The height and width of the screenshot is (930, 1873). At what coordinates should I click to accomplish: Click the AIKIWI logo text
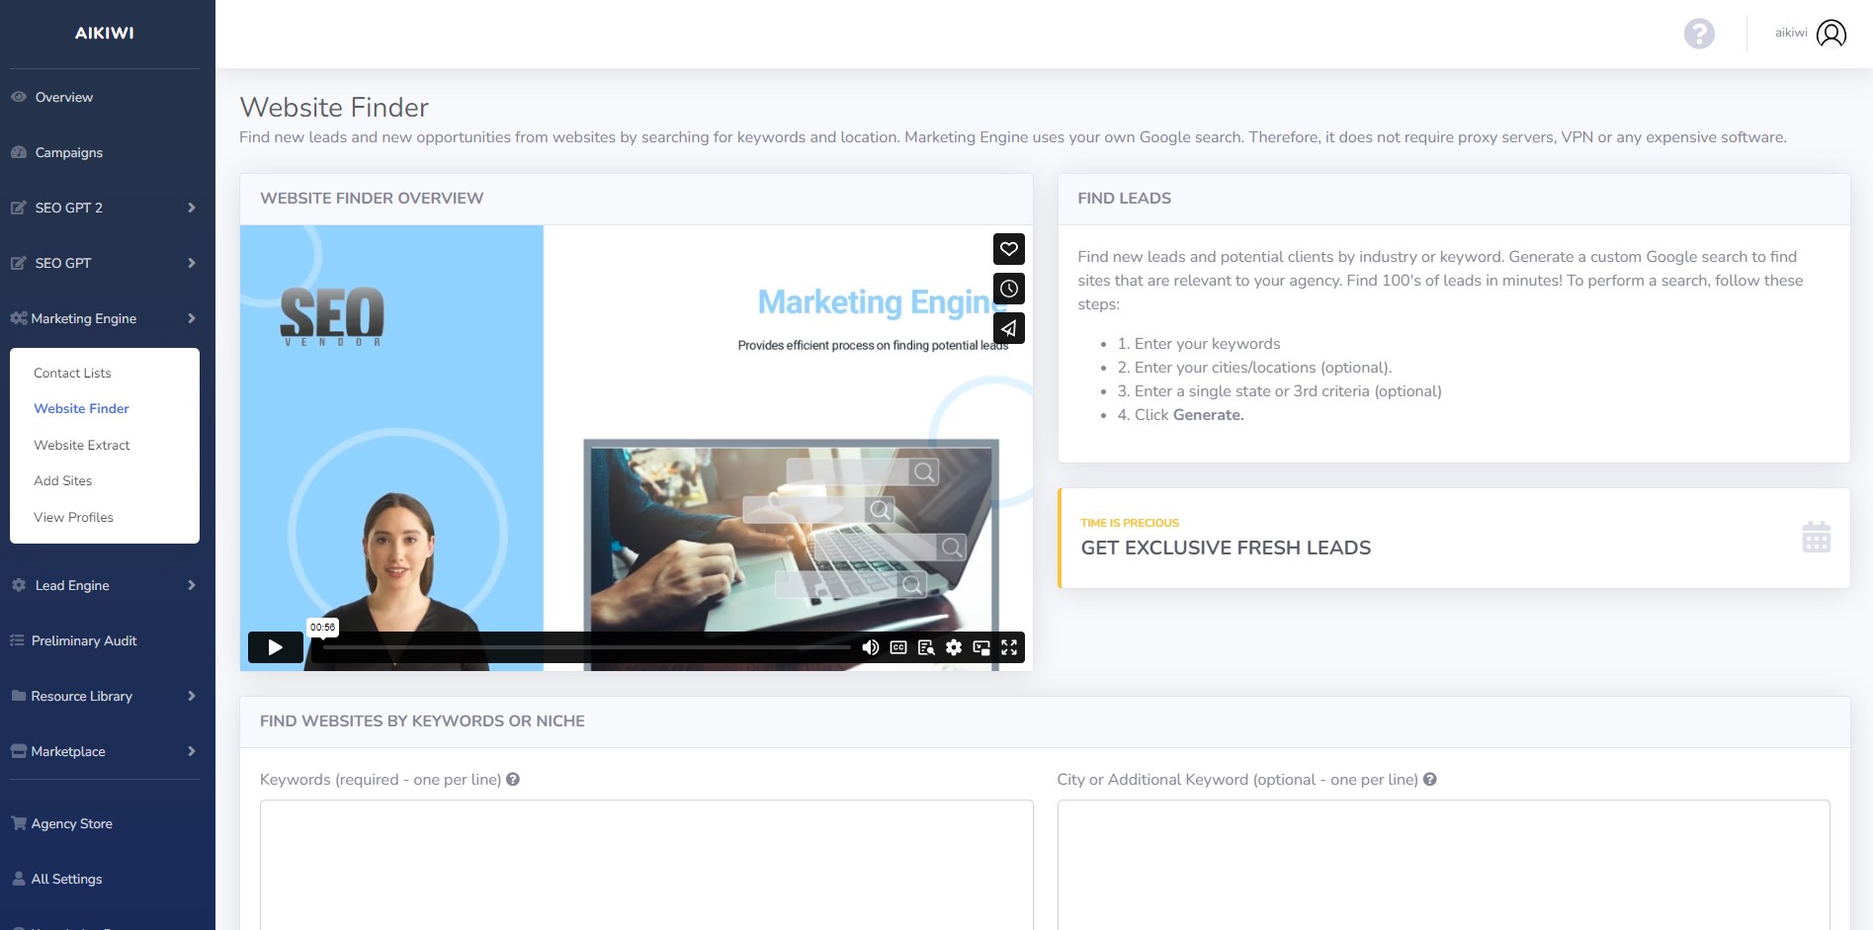pyautogui.click(x=105, y=33)
